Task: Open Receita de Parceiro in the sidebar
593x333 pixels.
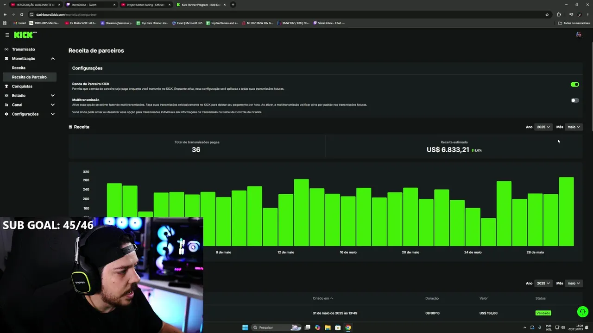Action: [29, 77]
